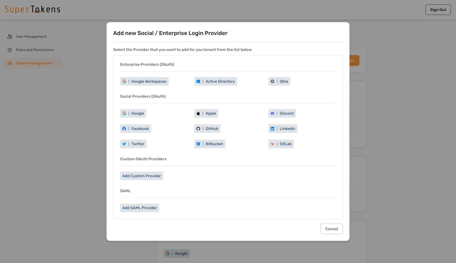
Task: Select the Apple logo provider
Action: (198, 113)
